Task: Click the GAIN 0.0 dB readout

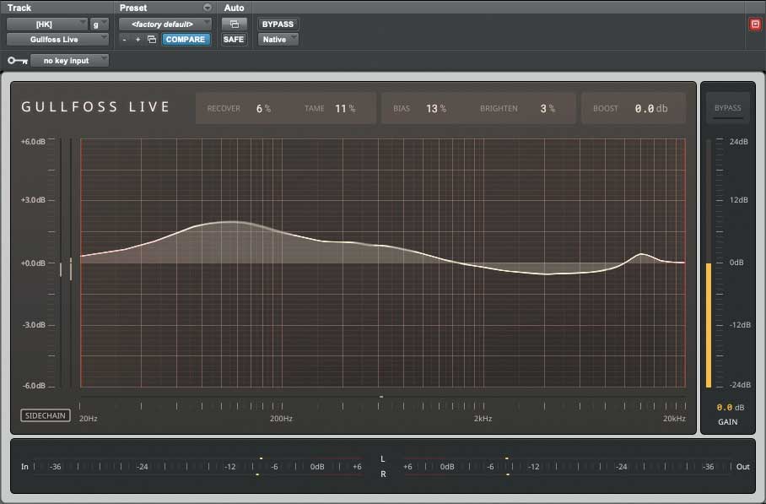Action: coord(731,407)
